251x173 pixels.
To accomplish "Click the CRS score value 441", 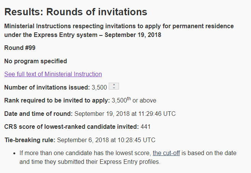I will (x=146, y=127).
